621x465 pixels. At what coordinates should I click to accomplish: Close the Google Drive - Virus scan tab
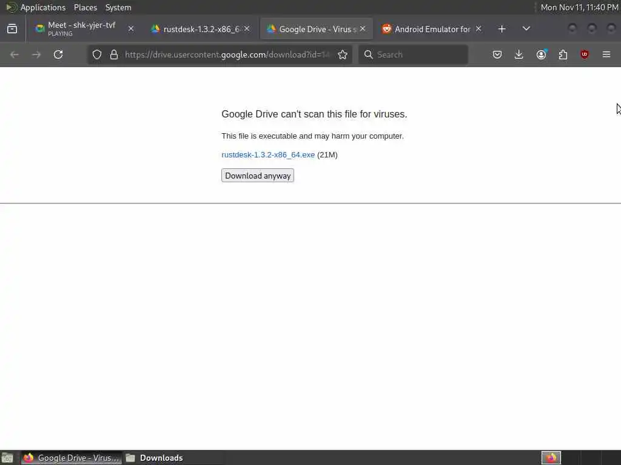363,29
